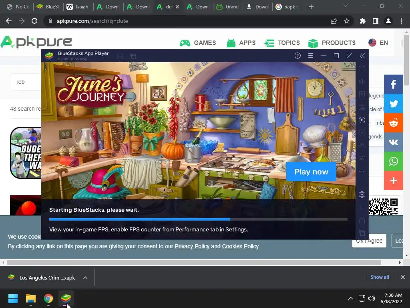410x308 pixels.
Task: Collapse the BlueStacks side toolbar
Action: tap(362, 55)
